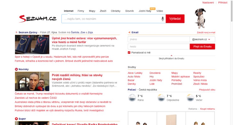Image resolution: width=233 pixels, height=125 pixels.
Task: Open the Nastavení link
Action: pyautogui.click(x=208, y=3)
